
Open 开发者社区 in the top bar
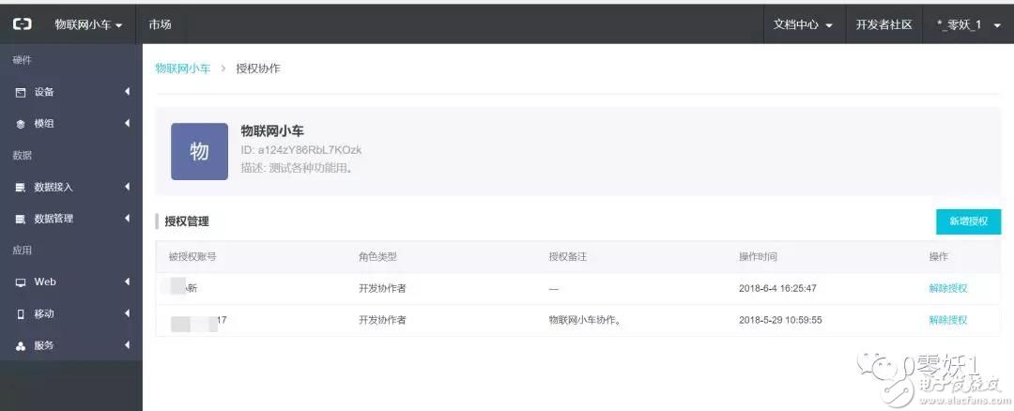(x=883, y=24)
